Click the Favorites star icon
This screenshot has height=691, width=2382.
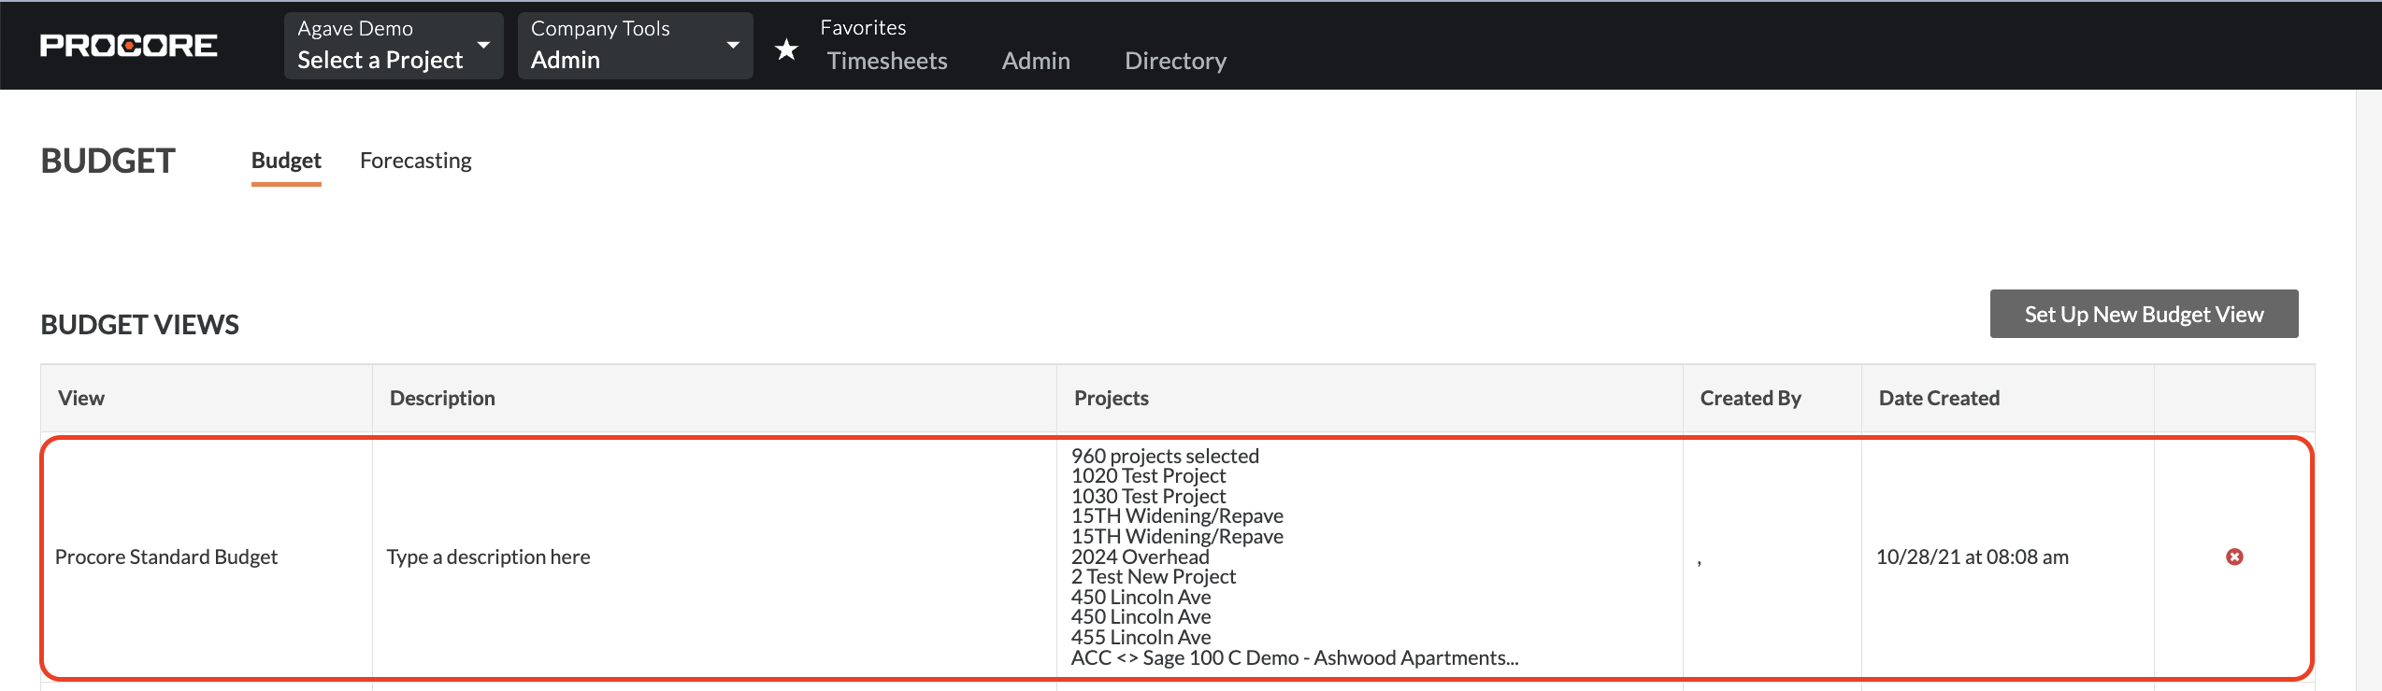(x=786, y=49)
